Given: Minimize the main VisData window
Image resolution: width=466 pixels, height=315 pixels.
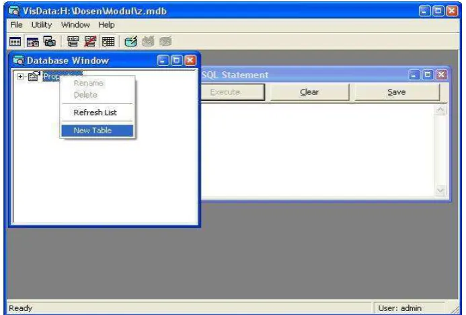Looking at the screenshot, I should 424,11.
